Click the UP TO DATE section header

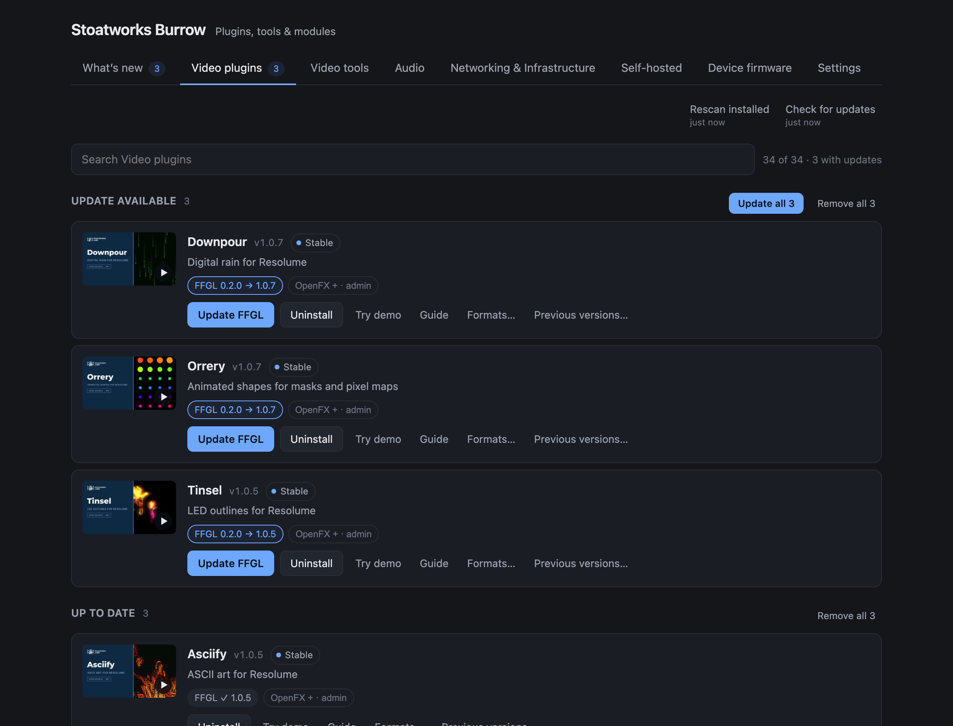tap(103, 613)
